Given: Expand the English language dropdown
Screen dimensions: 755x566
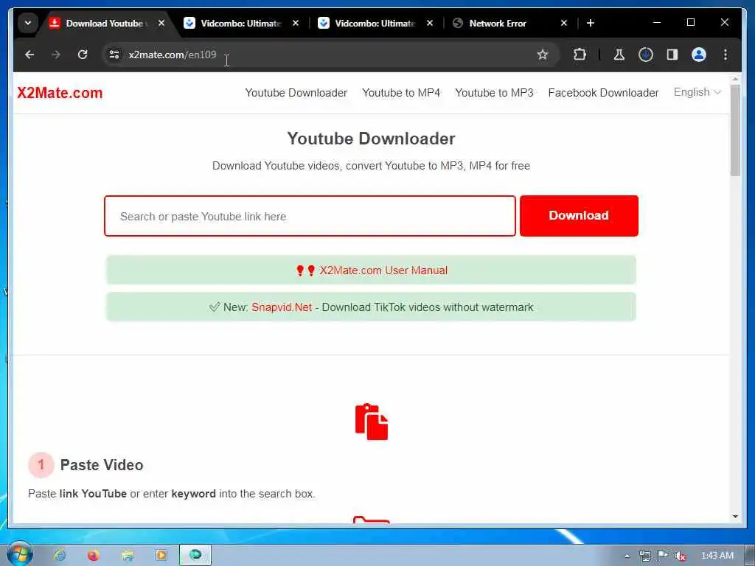Looking at the screenshot, I should point(697,92).
